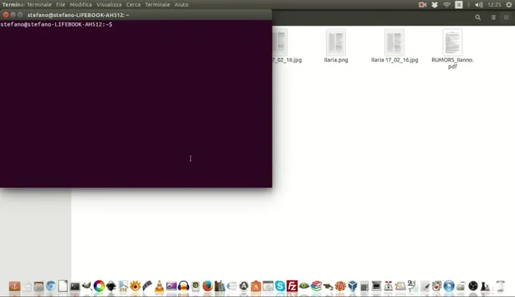Launch Audacity headphones icon in dock
Screen dimensions: 515x297
pos(183,286)
